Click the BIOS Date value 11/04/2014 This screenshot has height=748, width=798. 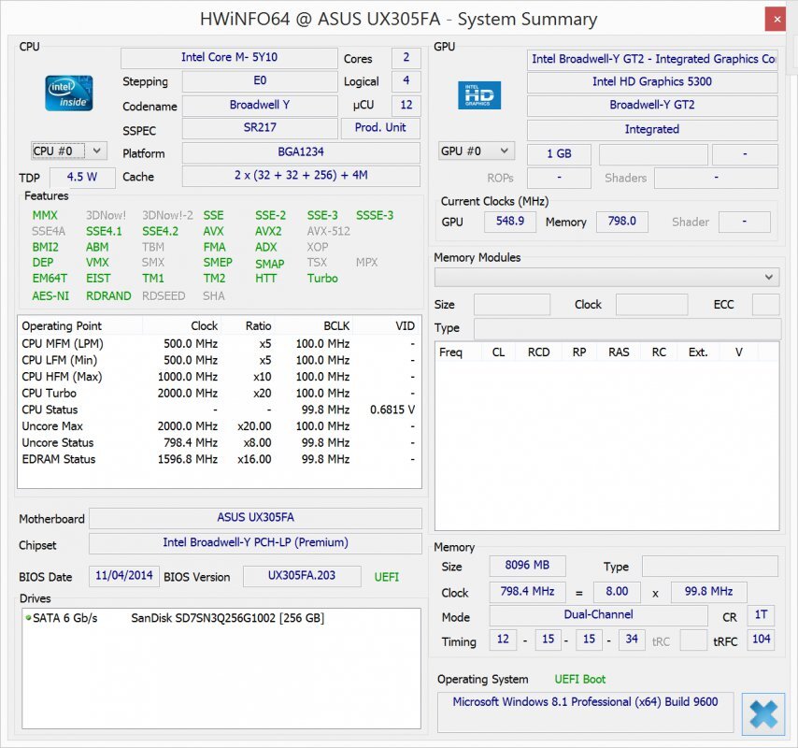(124, 576)
